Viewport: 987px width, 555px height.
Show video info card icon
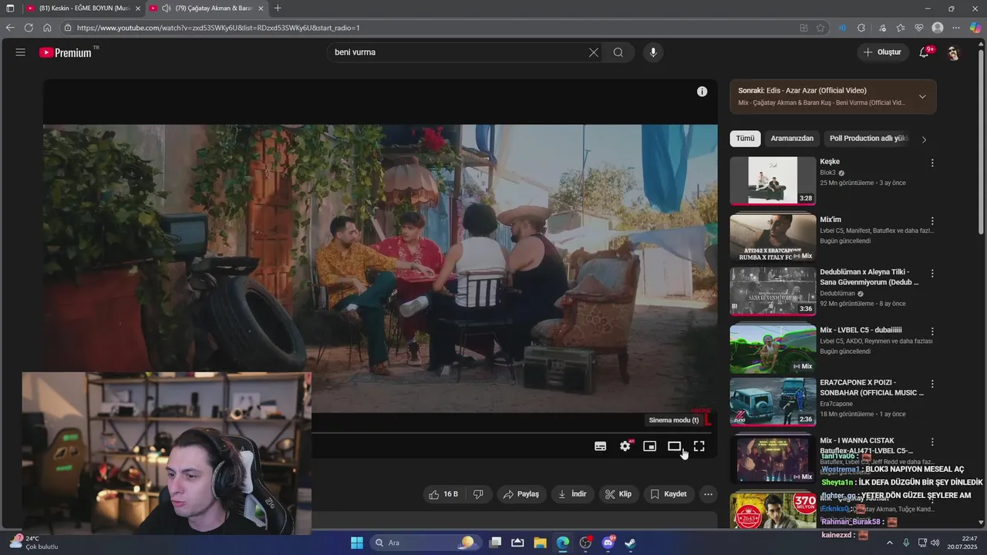(702, 91)
